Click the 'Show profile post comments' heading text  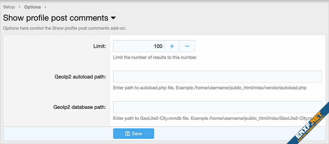55,18
